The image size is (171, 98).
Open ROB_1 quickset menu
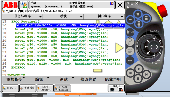pos(116,88)
